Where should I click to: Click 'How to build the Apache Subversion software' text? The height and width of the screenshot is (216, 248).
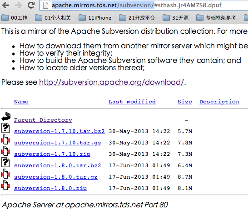[x=98, y=60]
